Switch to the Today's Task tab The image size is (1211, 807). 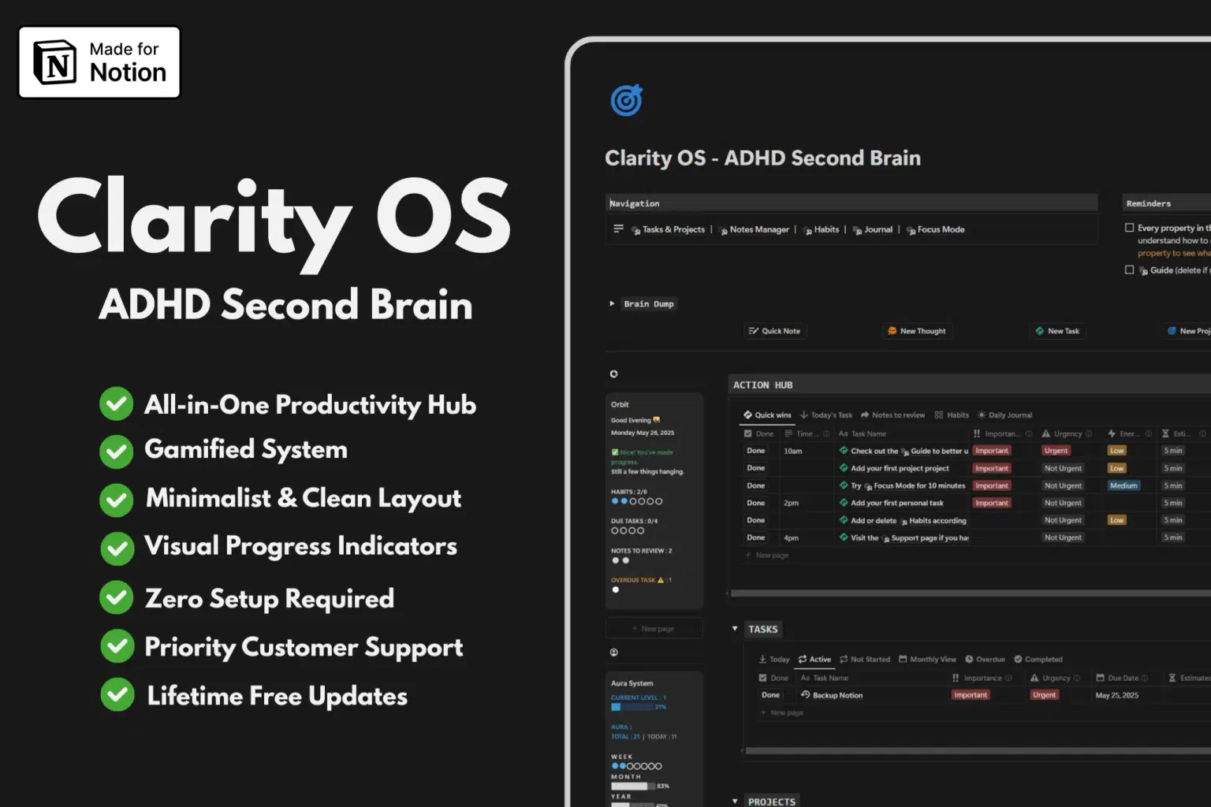825,415
